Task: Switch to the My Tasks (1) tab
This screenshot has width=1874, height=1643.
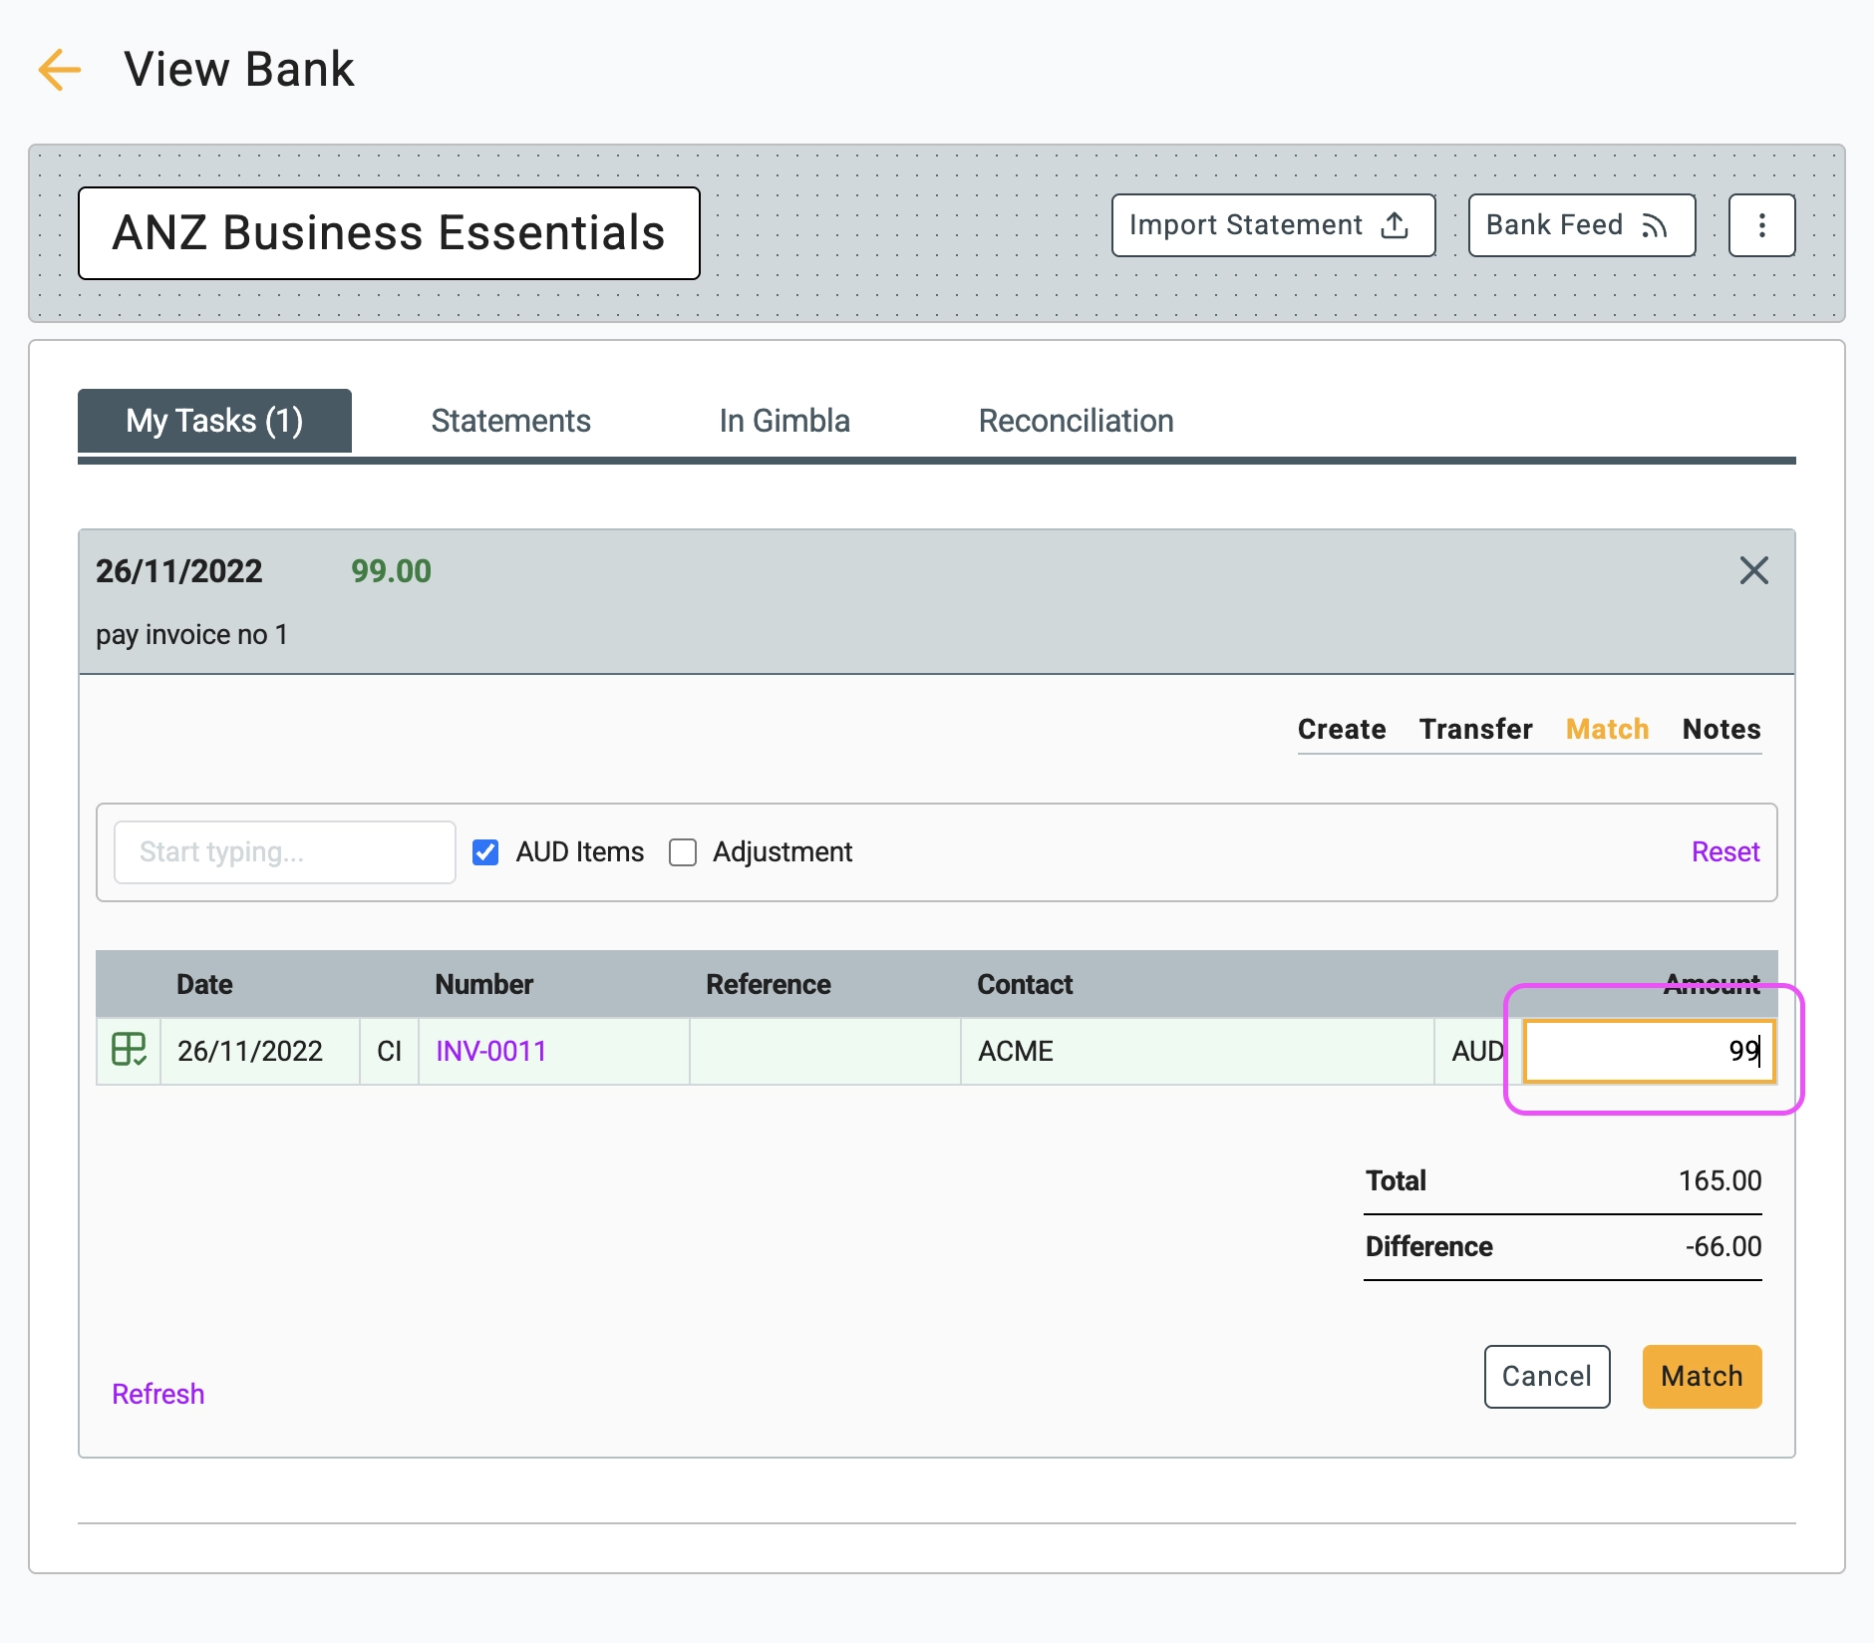Action: coord(214,421)
